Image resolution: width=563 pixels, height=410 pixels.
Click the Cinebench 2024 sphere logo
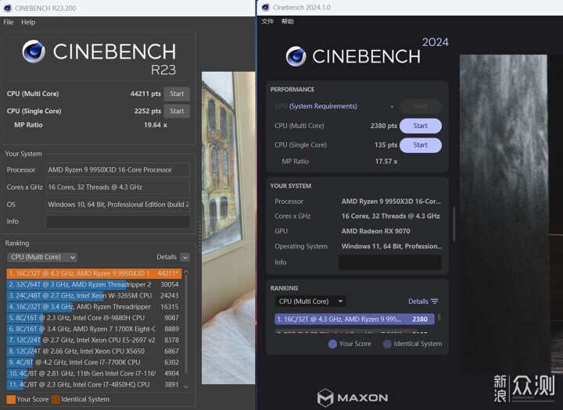pos(296,56)
